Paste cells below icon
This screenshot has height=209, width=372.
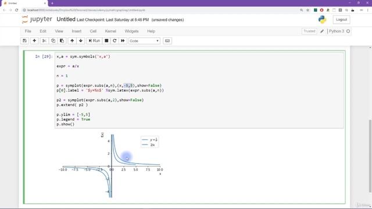pyautogui.click(x=62, y=41)
